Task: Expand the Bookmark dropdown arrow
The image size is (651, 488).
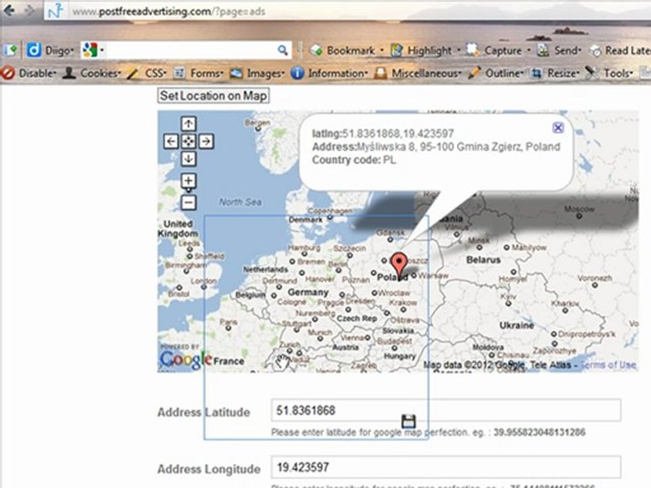Action: click(x=382, y=51)
